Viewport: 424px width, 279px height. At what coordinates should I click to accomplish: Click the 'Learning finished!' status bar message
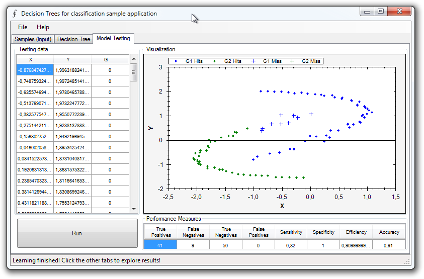[x=87, y=260]
